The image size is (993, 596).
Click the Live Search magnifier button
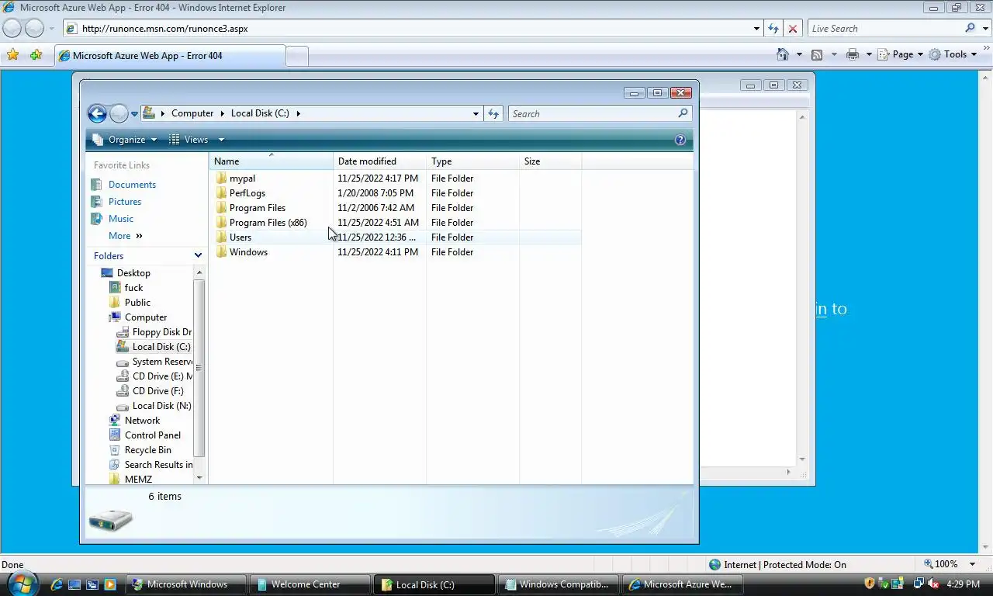970,28
